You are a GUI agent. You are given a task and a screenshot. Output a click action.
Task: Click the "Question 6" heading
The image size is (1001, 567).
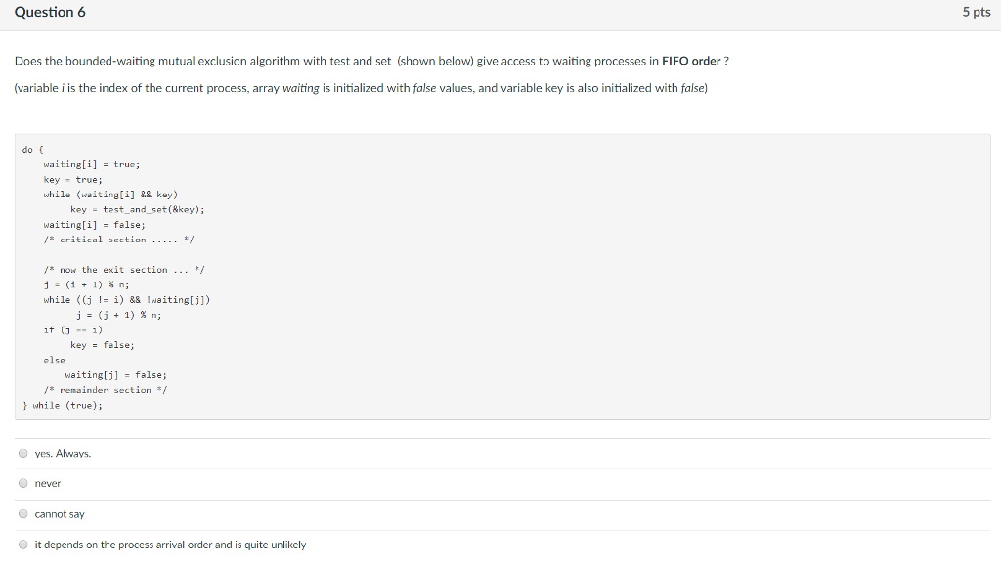[x=50, y=12]
